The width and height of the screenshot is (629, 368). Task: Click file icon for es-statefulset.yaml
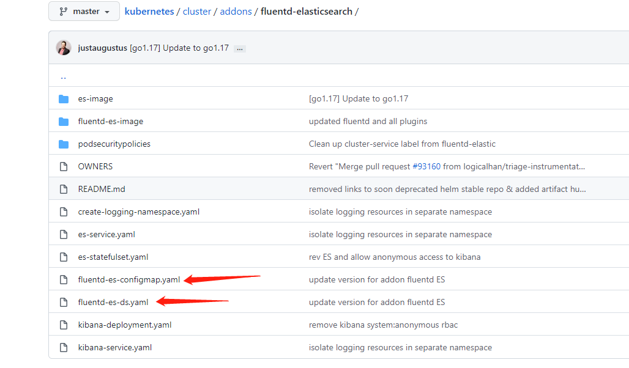click(x=64, y=257)
